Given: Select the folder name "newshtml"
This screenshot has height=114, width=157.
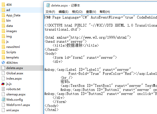Looking at the screenshot, I should pos(13,47).
